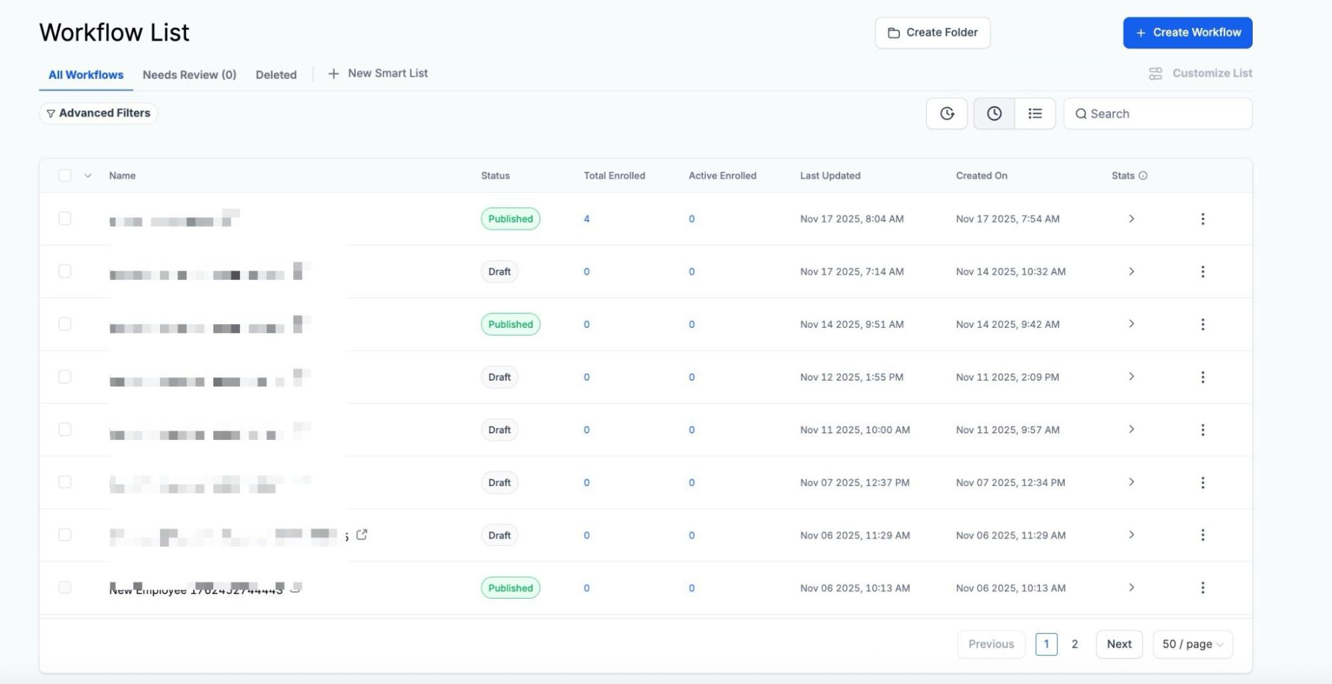Open kebab menu for Nov 06 10:13 AM workflow
1332x684 pixels.
coord(1202,588)
